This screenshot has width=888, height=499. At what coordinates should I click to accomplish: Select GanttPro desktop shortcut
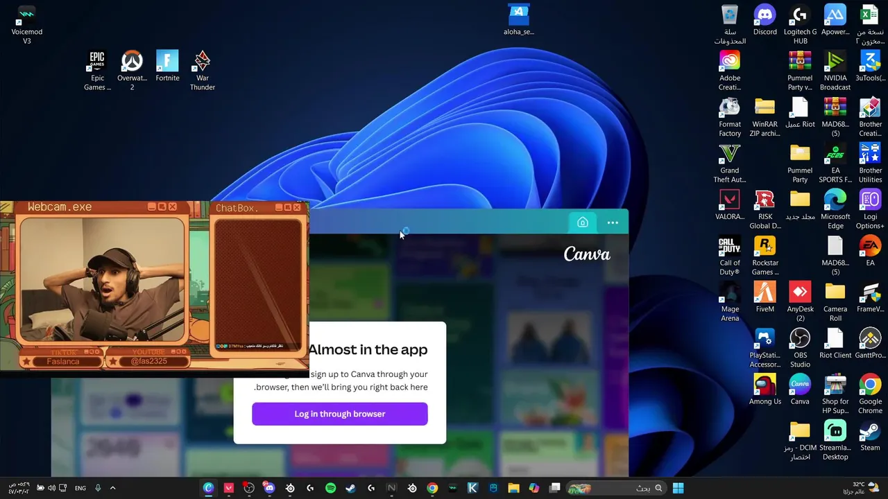(x=870, y=343)
